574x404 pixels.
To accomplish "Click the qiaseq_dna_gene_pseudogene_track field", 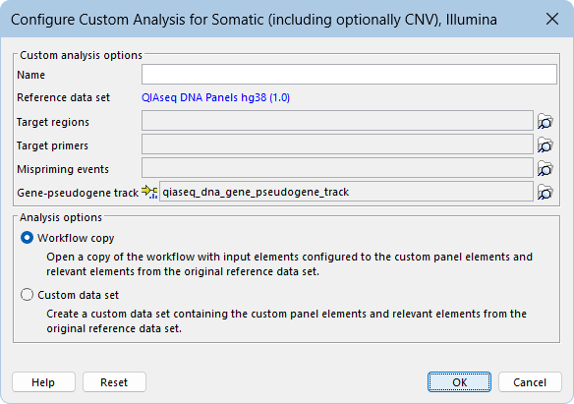I will 346,191.
